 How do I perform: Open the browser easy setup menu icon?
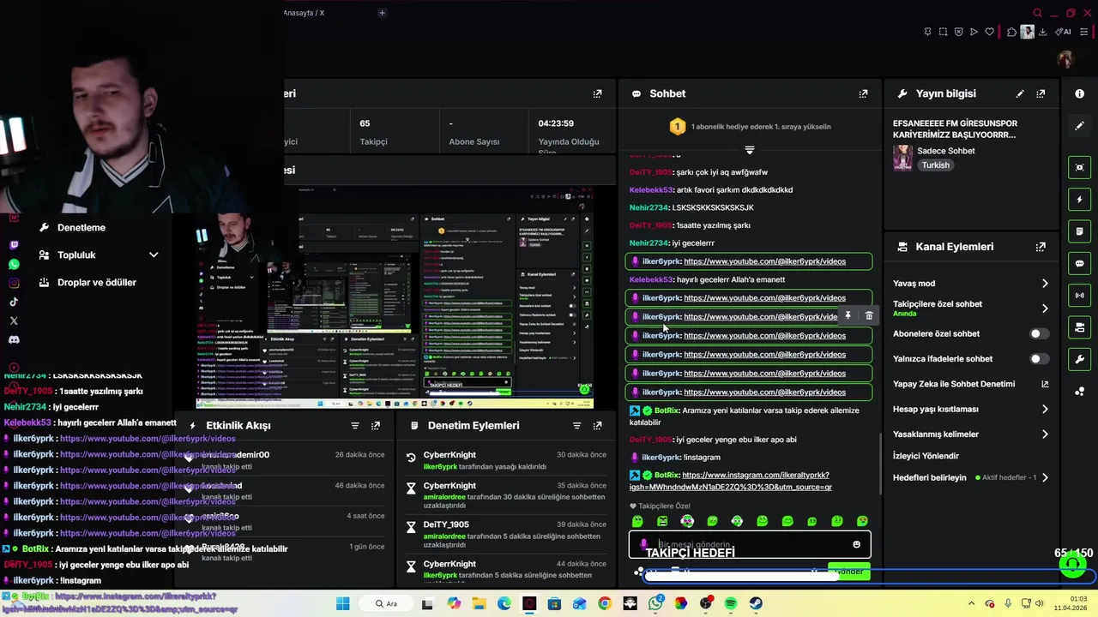tap(1086, 32)
